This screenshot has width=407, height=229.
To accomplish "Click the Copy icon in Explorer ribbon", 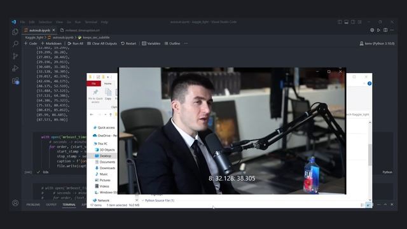I will pos(108,94).
